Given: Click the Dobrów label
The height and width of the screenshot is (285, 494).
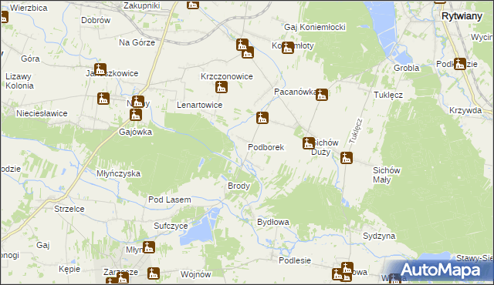Looking at the screenshot, I should coord(96,20).
